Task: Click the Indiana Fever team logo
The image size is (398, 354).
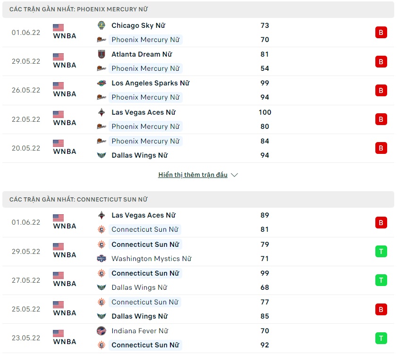Action: pyautogui.click(x=102, y=331)
